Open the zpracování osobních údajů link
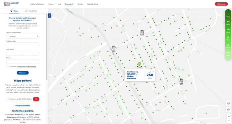Screen dimensions: 232x124 pos(27,66)
